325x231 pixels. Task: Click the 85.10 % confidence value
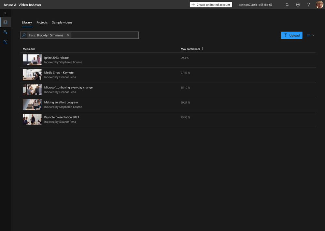[x=185, y=88]
